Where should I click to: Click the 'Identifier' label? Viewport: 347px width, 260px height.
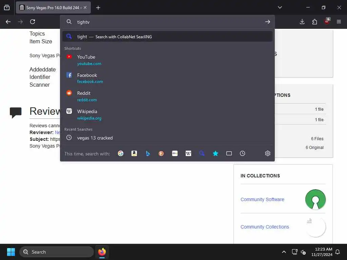click(x=40, y=77)
